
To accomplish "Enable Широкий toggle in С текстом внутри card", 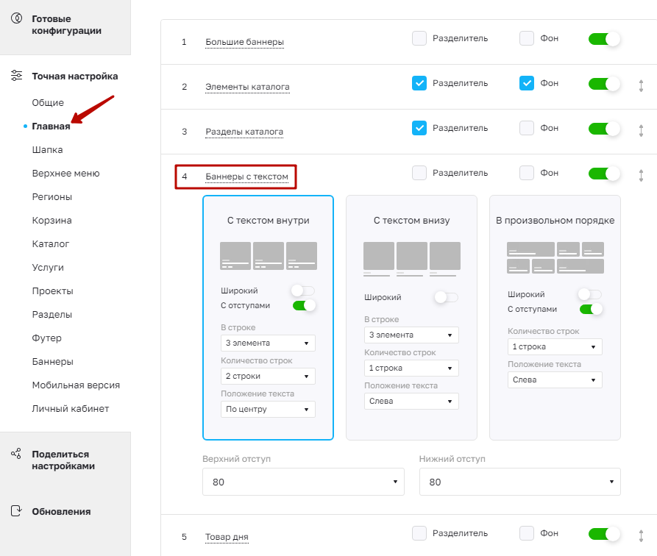I will click(x=303, y=291).
